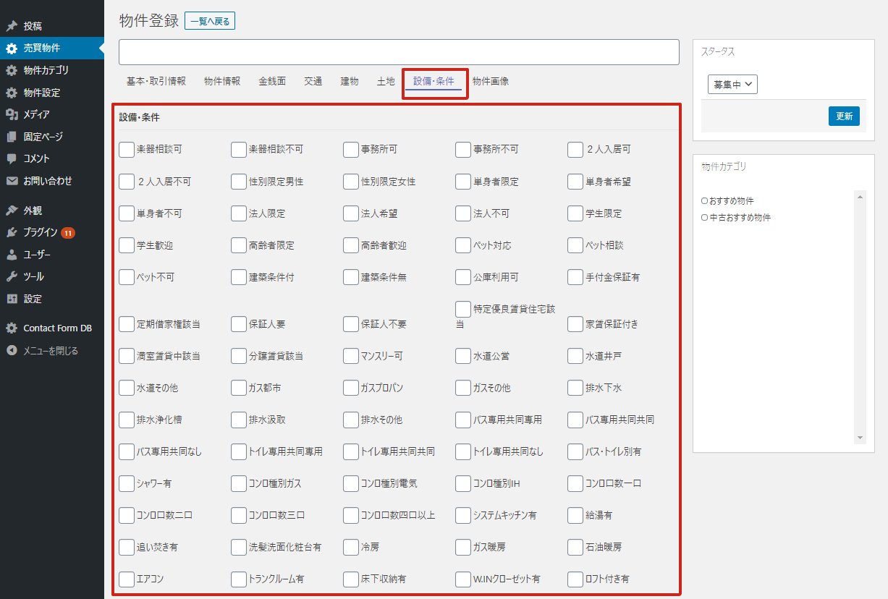Open the 募集中 status dropdown
Screen dimensions: 888x599
732,85
